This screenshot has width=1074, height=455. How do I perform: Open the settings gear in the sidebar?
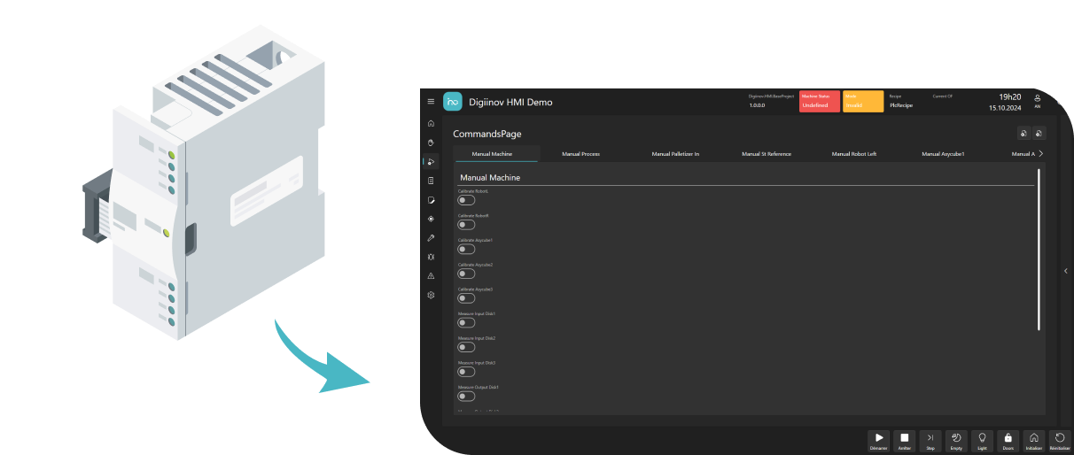(x=431, y=295)
